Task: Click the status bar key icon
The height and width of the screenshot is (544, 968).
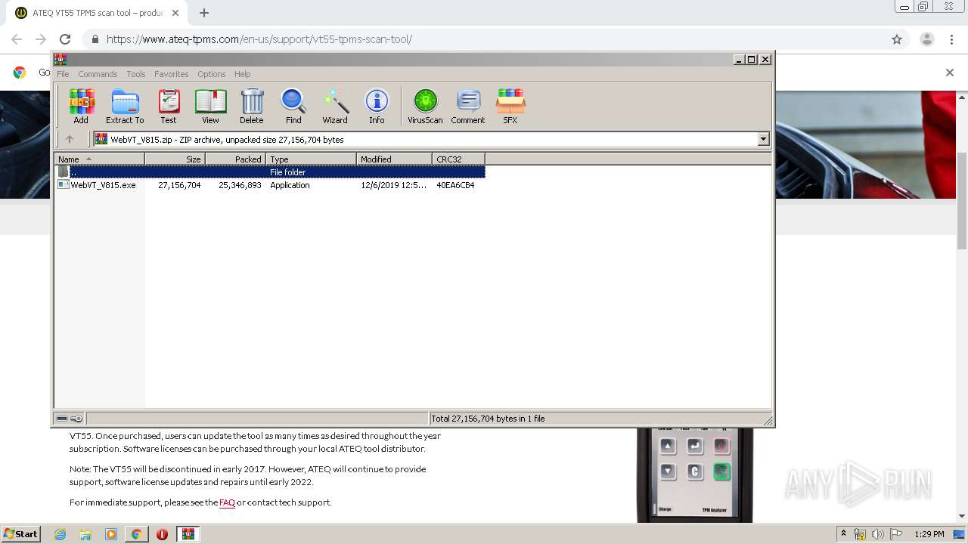Action: pos(76,419)
